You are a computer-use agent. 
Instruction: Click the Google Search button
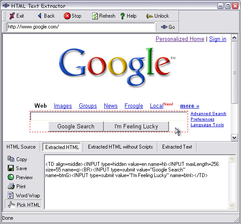pyautogui.click(x=76, y=127)
